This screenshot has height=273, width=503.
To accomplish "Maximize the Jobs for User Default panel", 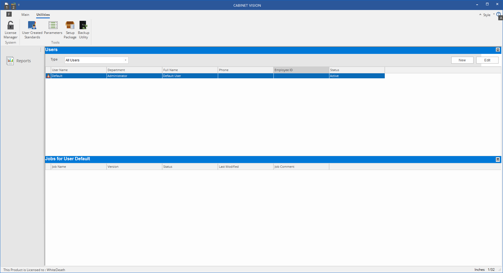I will point(498,160).
